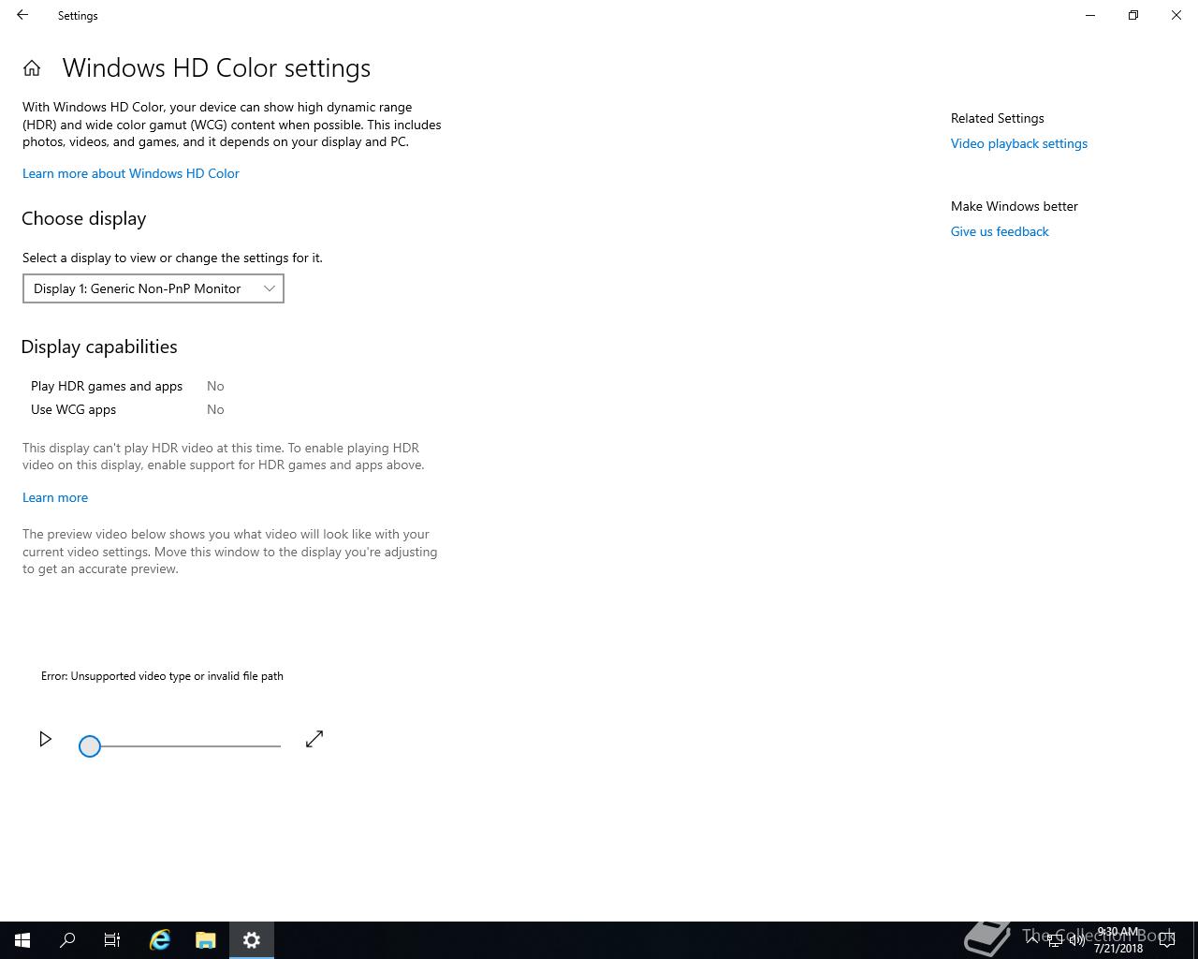Open the Settings home icon
This screenshot has width=1198, height=959.
coord(32,68)
